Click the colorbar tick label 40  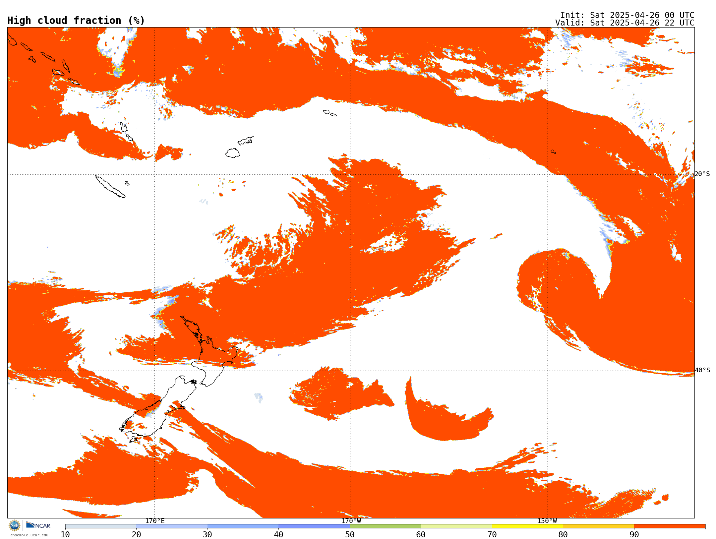click(x=278, y=534)
